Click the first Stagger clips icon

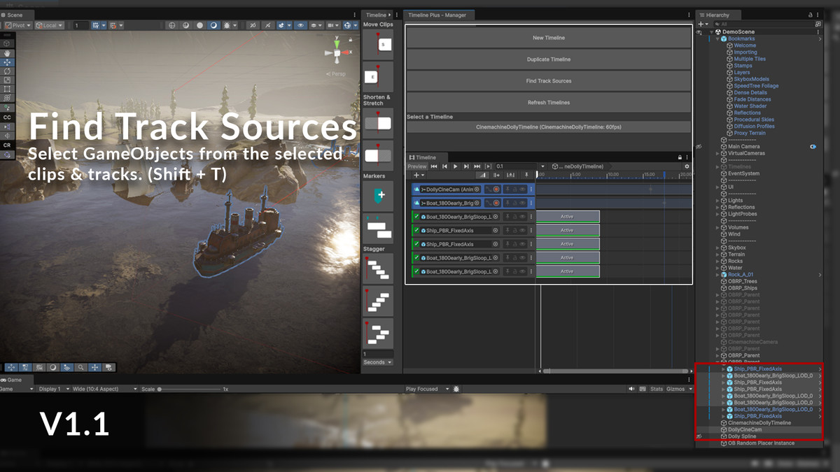click(x=378, y=268)
